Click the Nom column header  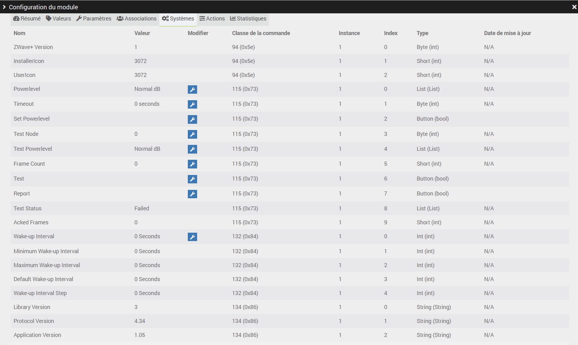coord(19,33)
